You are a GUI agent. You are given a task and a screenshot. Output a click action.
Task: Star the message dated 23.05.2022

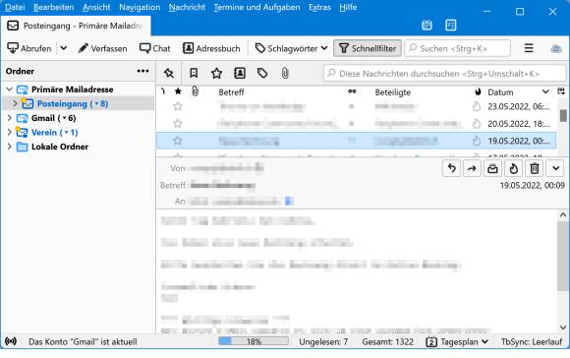click(178, 106)
